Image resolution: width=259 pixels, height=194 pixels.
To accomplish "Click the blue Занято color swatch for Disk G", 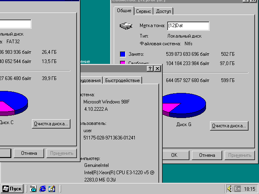I will coord(123,54).
